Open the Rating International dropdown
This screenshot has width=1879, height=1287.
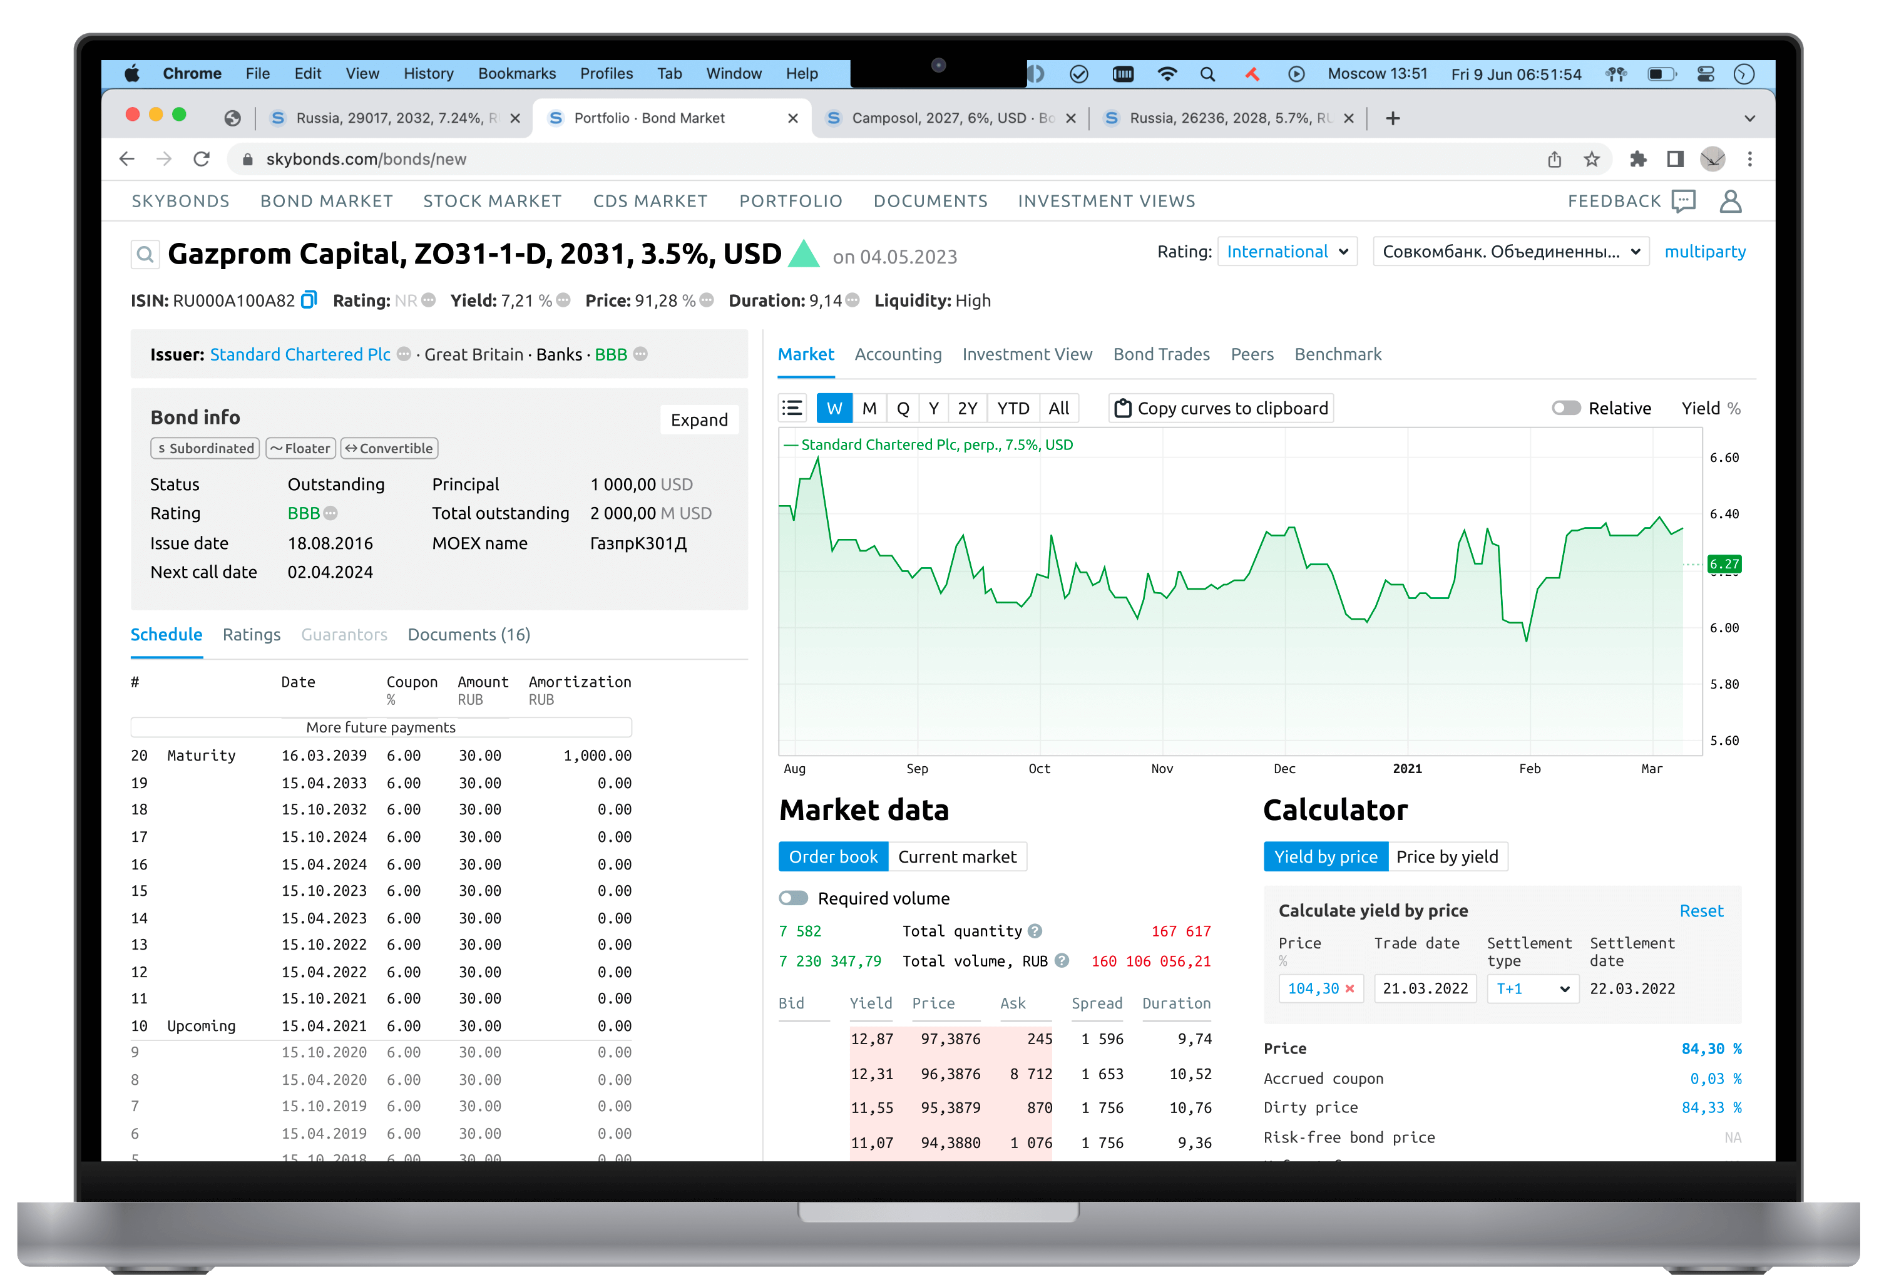tap(1286, 252)
